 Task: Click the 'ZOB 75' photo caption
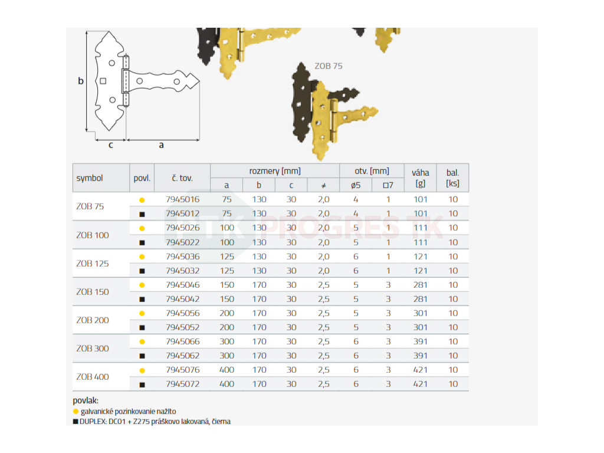pos(328,66)
